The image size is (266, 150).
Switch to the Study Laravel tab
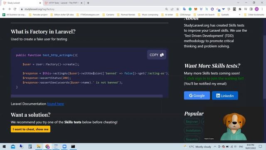pos(21,3)
